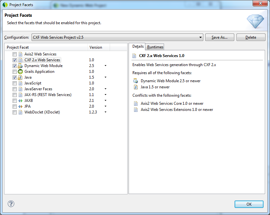Check the JAX-RS (REST Web Services) checkbox
This screenshot has height=215, width=270.
point(14,95)
